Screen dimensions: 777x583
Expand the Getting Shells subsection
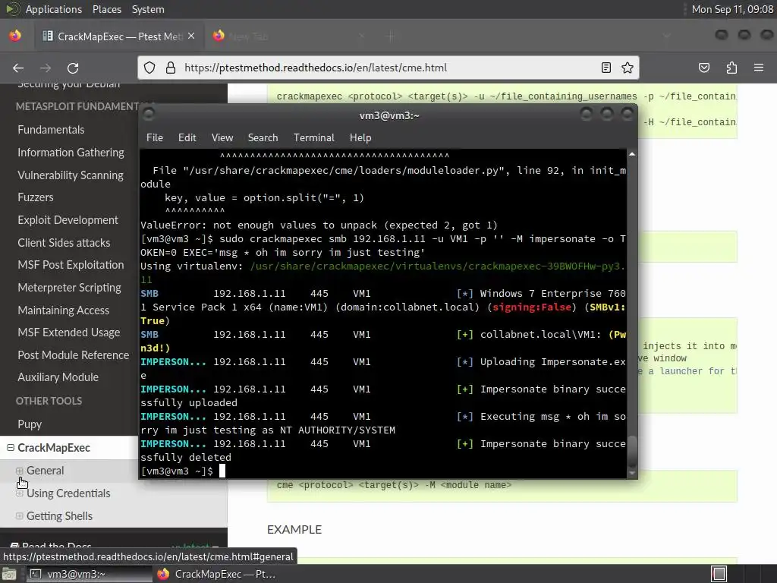click(19, 516)
